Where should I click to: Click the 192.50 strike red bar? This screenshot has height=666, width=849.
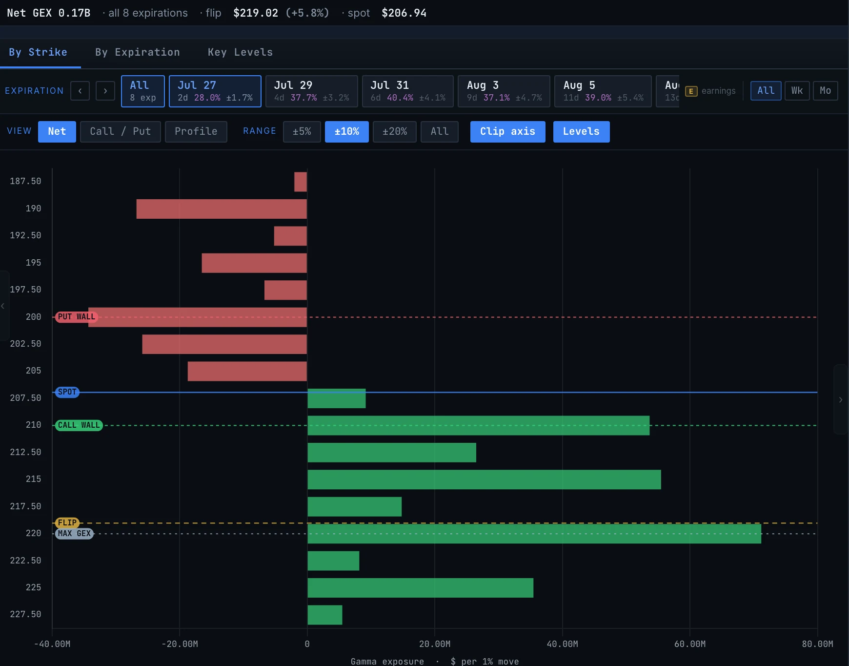[x=290, y=236]
